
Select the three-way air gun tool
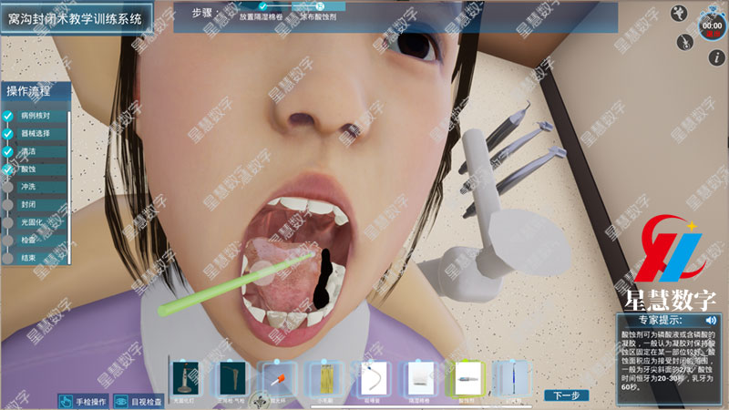pos(232,379)
